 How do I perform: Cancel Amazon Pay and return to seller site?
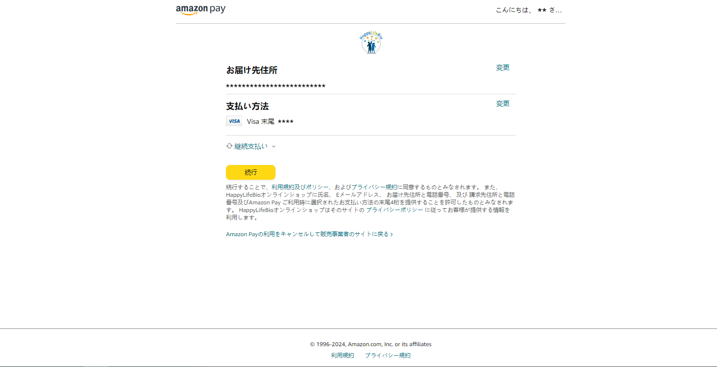(309, 234)
